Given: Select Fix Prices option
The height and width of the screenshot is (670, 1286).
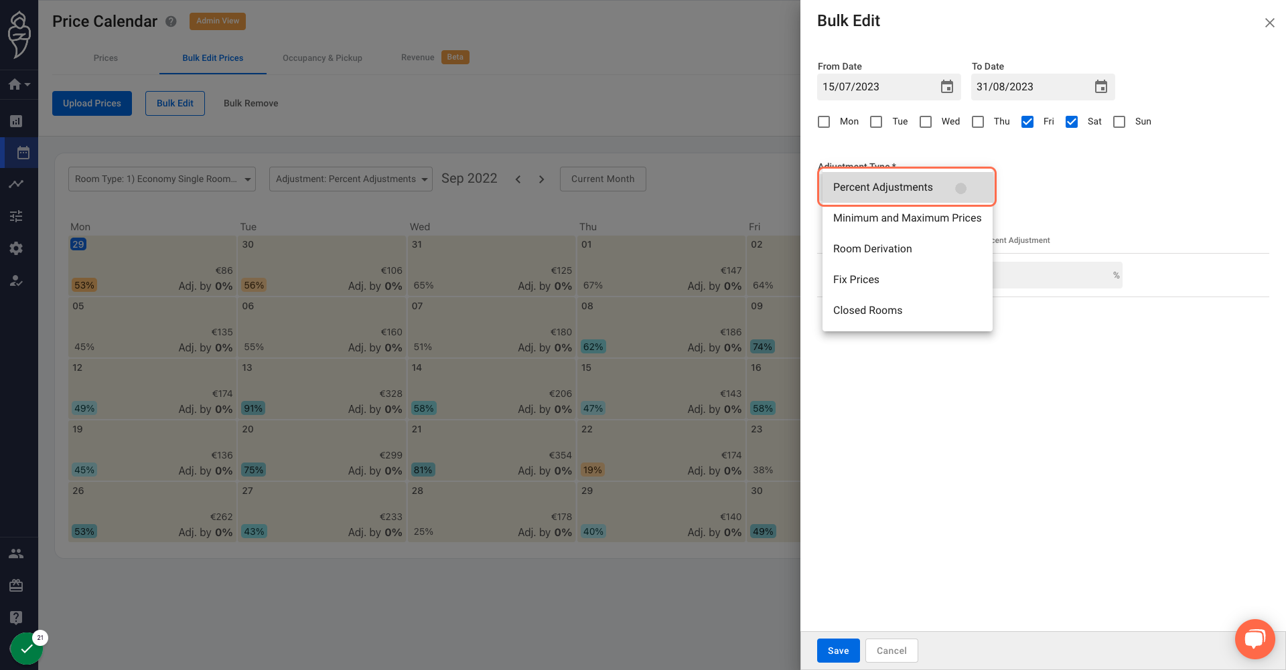Looking at the screenshot, I should tap(908, 280).
